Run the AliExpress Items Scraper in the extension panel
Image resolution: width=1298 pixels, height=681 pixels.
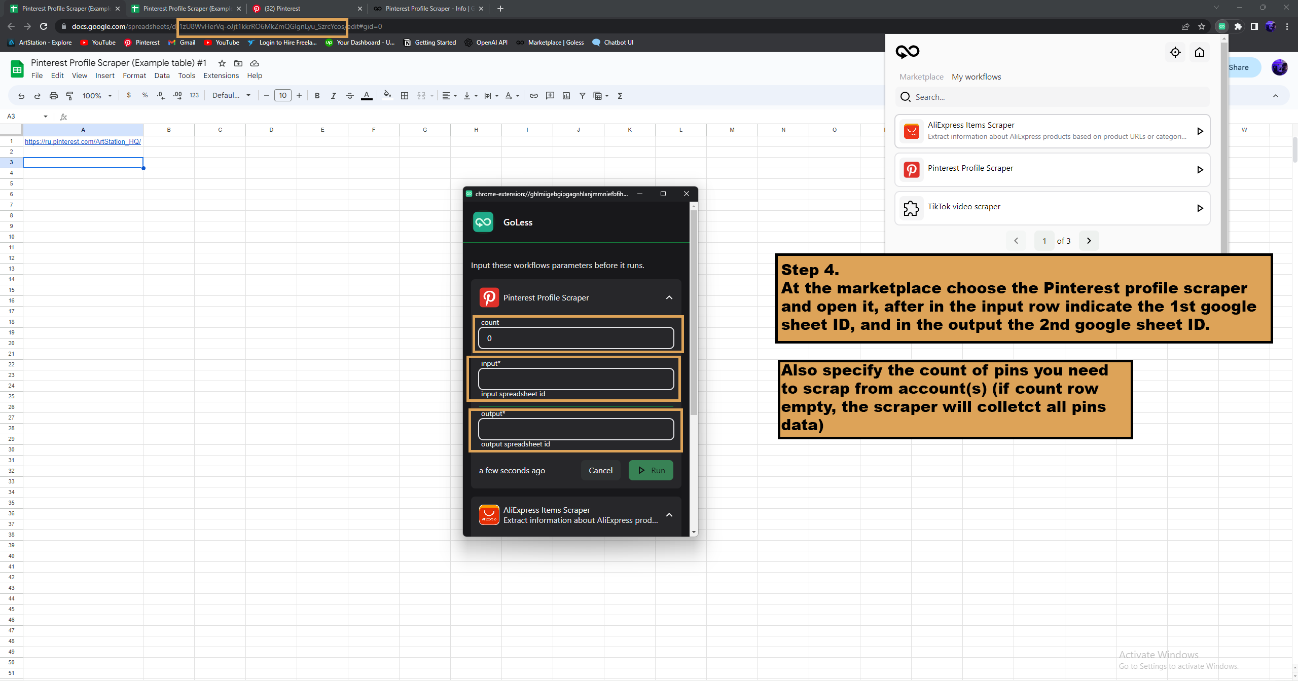point(1200,131)
